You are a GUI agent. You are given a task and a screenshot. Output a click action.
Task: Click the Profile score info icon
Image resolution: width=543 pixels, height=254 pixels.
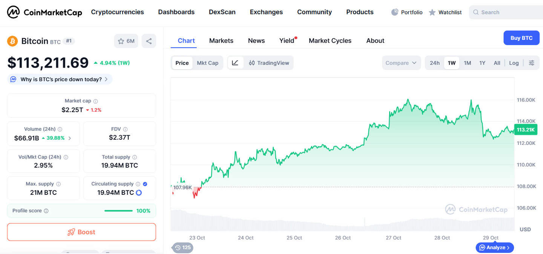pos(46,211)
